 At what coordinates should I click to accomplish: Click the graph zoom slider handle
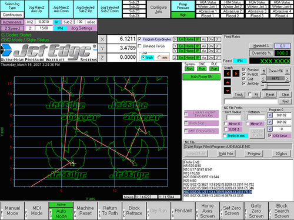[x=266, y=86]
